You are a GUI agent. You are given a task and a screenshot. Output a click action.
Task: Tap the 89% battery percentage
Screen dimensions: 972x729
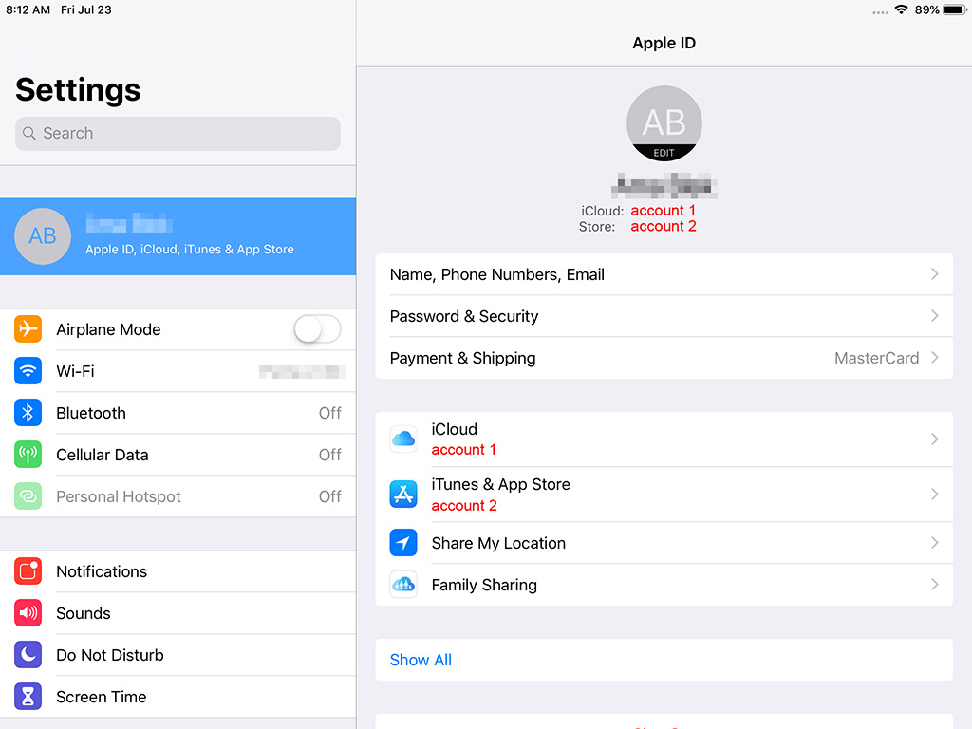[926, 9]
